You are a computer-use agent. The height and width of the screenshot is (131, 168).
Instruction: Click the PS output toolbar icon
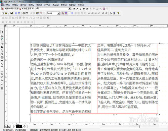point(27,13)
